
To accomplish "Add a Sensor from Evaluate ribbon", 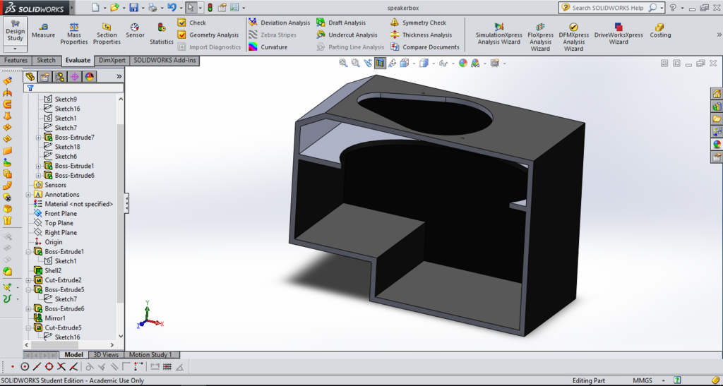I will pos(135,30).
